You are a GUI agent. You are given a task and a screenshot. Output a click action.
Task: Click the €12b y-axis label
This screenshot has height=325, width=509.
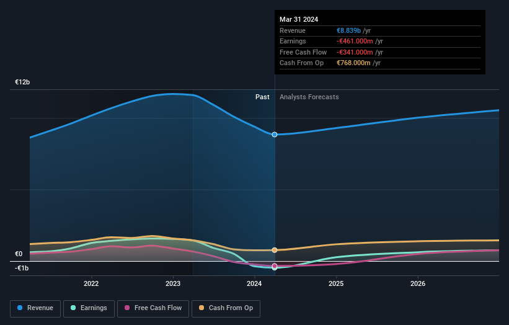pyautogui.click(x=22, y=82)
